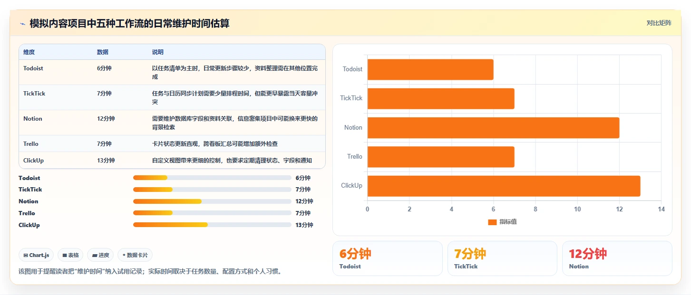Click the Notion progress bar

pyautogui.click(x=212, y=201)
